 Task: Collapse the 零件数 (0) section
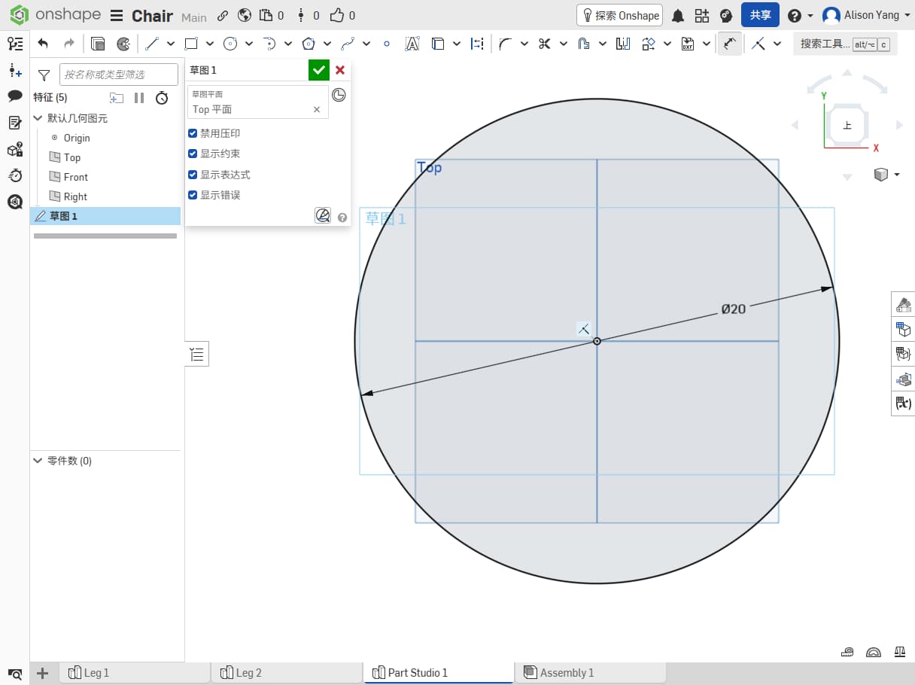point(38,461)
